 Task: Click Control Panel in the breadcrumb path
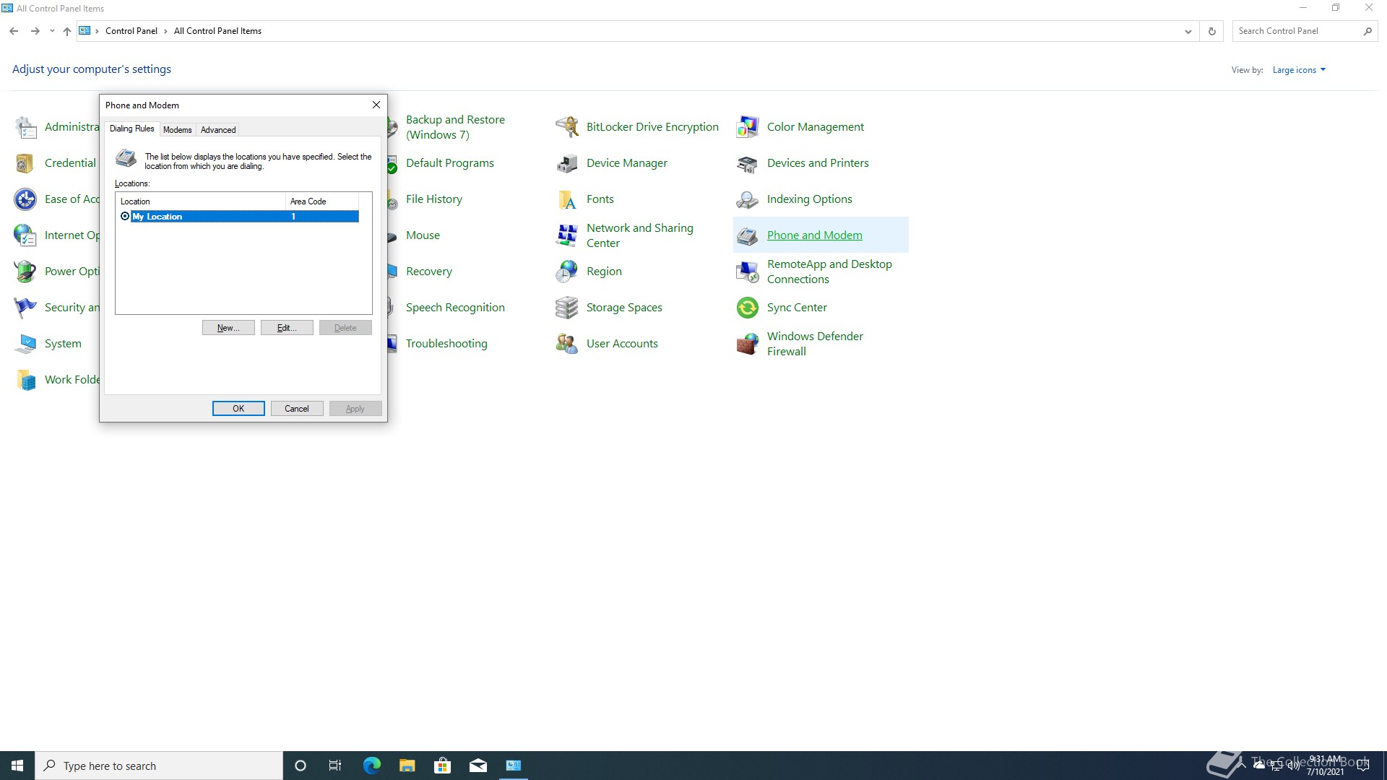click(x=131, y=31)
